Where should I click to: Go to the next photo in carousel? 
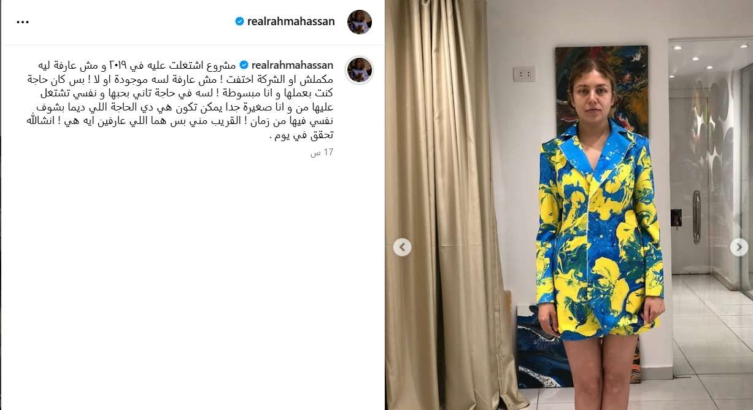(739, 247)
